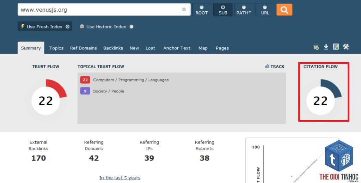Open the gear settings icon in search box
The height and width of the screenshot is (183, 361).
coord(184,10)
